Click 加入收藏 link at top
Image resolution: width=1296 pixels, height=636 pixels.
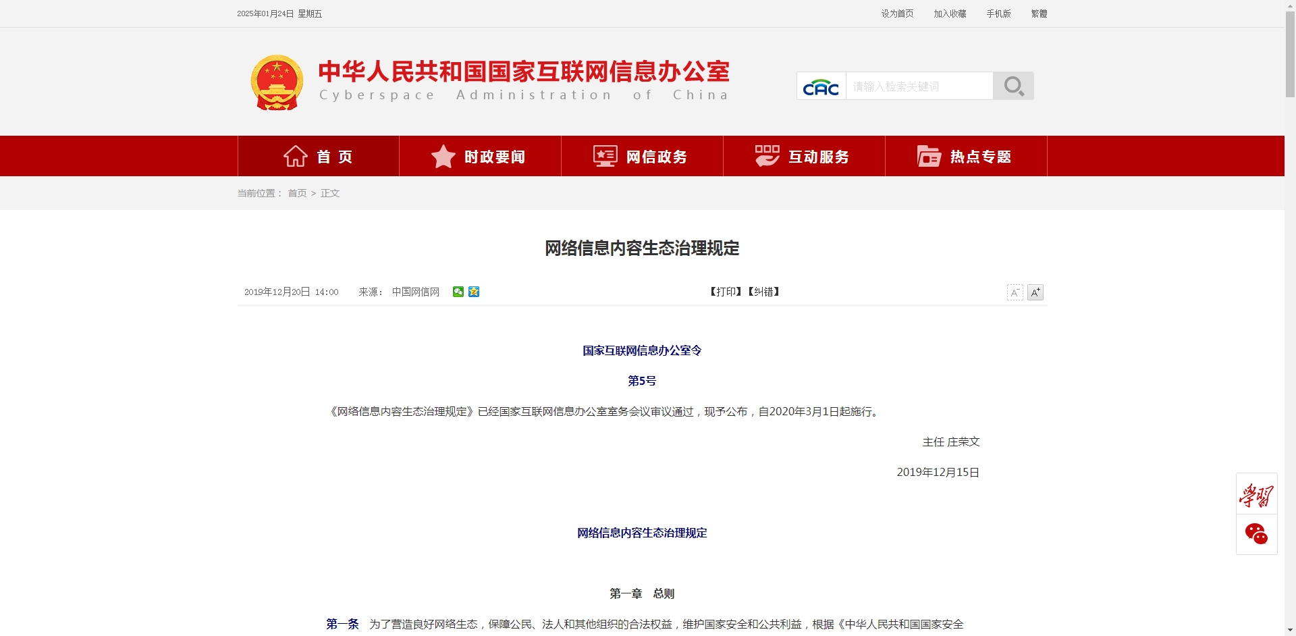pyautogui.click(x=950, y=14)
